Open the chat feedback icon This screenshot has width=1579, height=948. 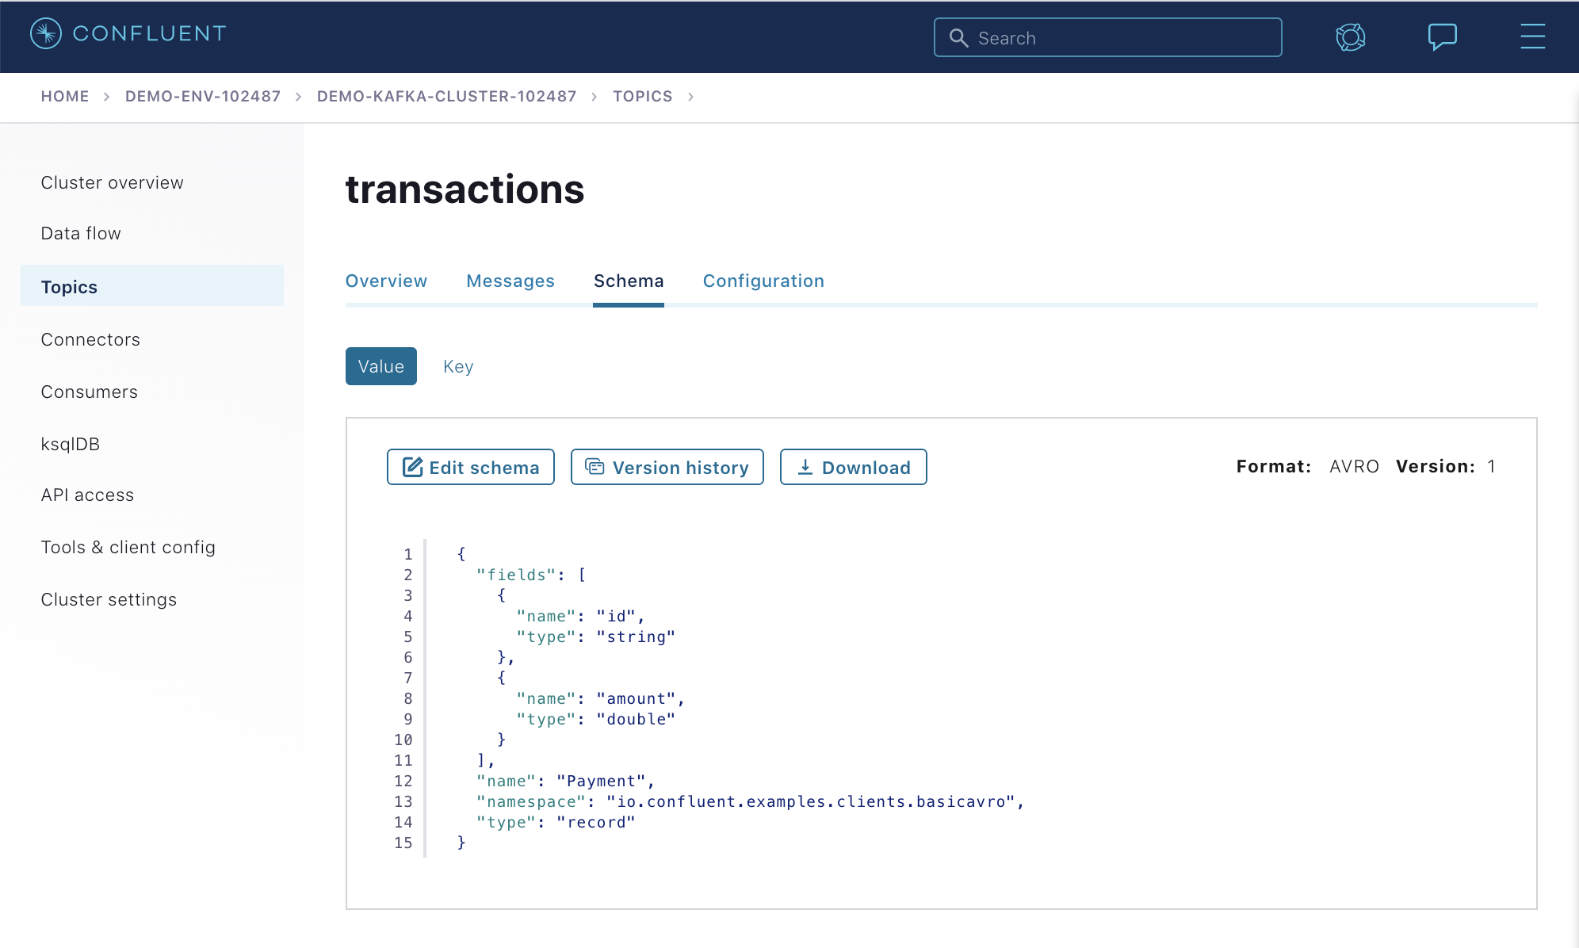tap(1442, 36)
